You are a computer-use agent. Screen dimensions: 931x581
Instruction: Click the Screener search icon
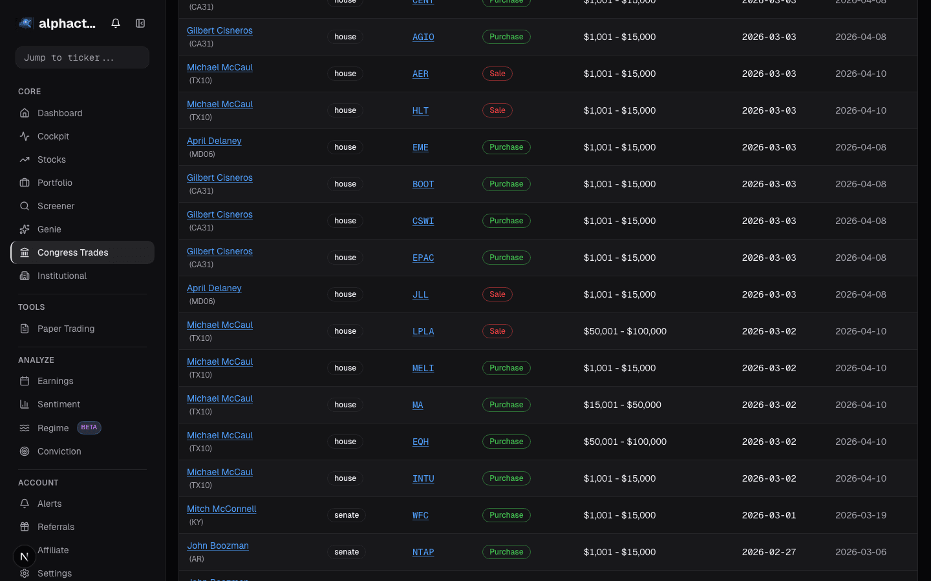(25, 206)
